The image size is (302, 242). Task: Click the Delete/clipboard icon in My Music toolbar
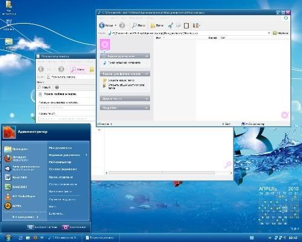(x=186, y=25)
